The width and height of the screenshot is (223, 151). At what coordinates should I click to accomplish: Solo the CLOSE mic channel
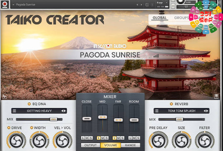(90, 138)
